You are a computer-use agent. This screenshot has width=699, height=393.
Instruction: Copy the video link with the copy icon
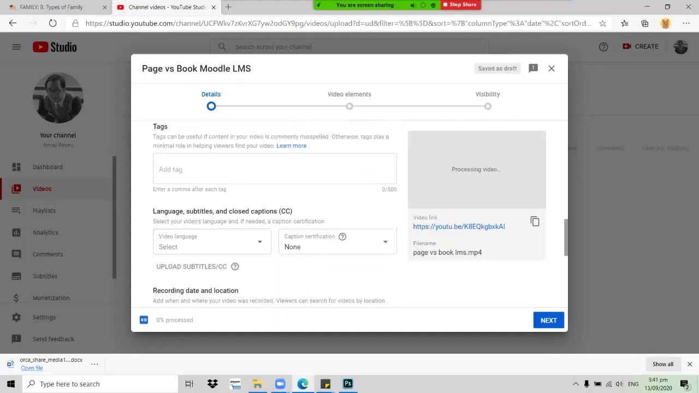click(535, 222)
